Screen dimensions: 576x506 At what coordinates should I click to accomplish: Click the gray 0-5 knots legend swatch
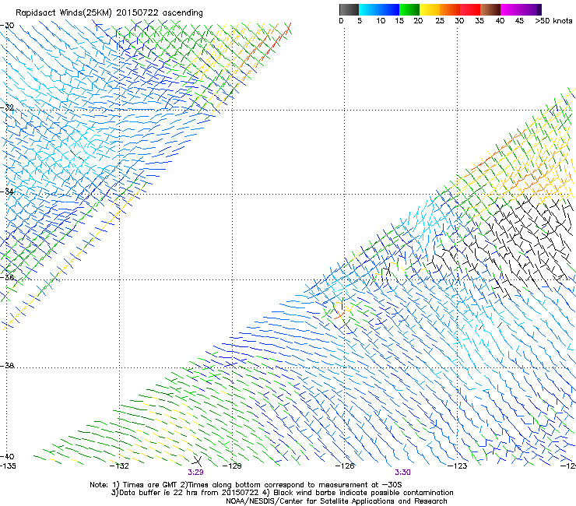click(x=349, y=9)
